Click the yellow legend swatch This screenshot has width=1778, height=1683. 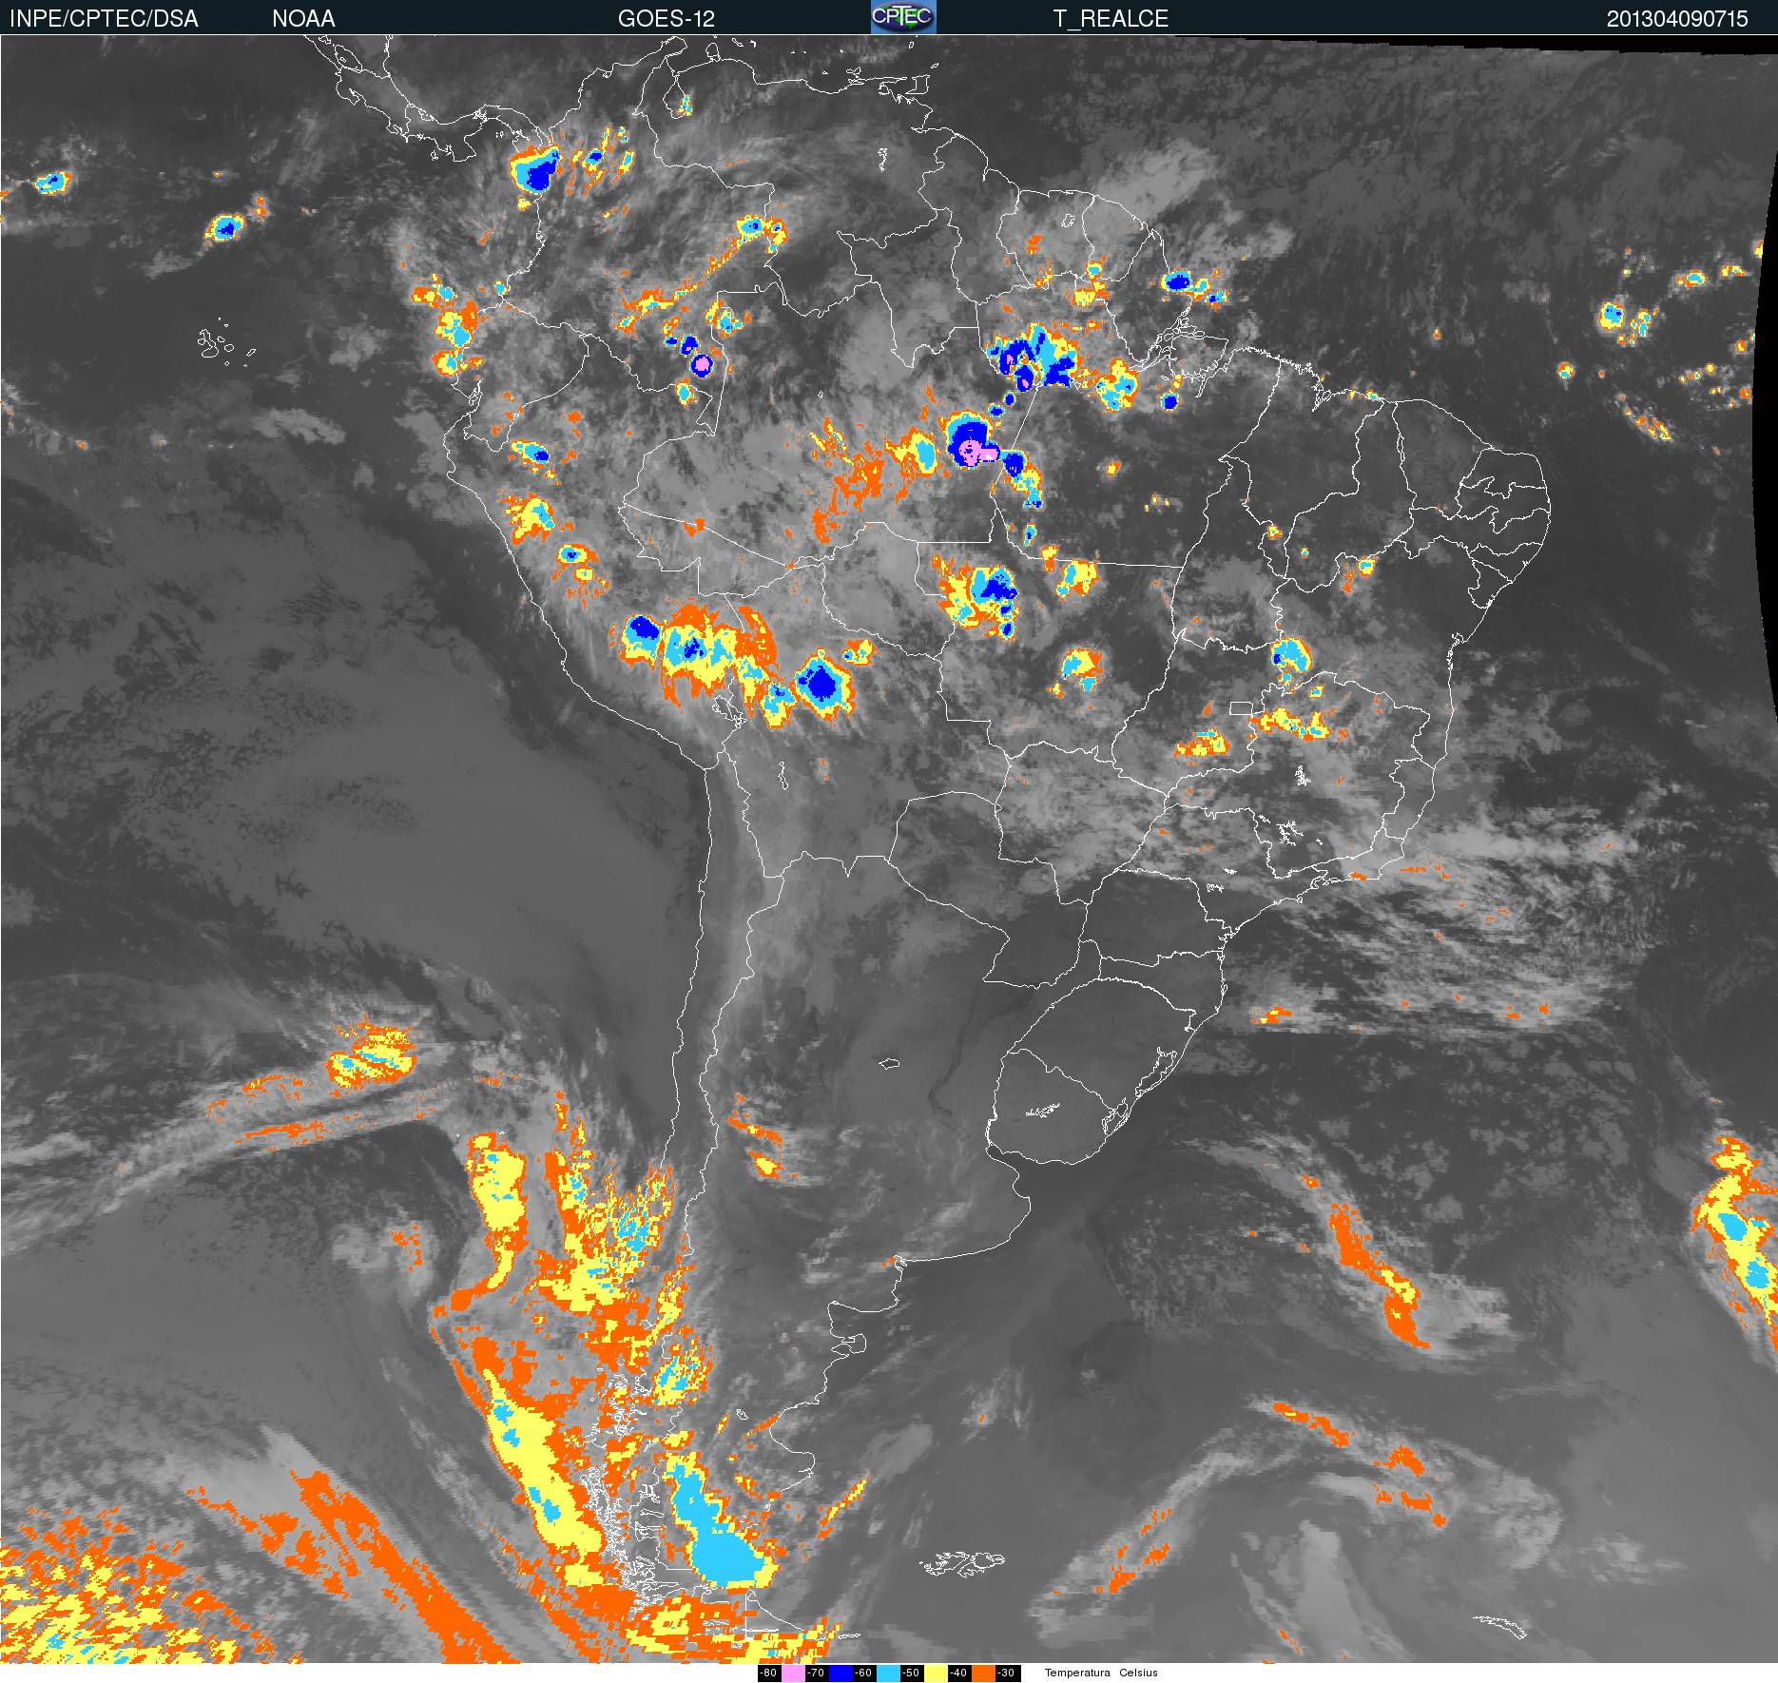pyautogui.click(x=936, y=1673)
